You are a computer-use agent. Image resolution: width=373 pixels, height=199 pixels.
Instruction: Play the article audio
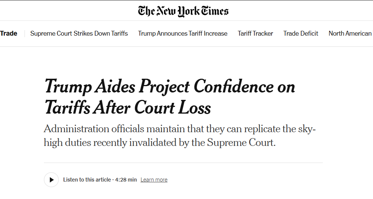[51, 180]
